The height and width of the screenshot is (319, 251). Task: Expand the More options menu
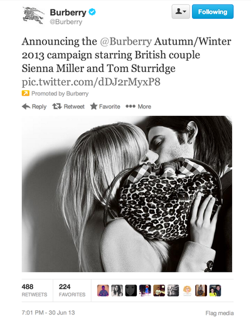tap(138, 107)
